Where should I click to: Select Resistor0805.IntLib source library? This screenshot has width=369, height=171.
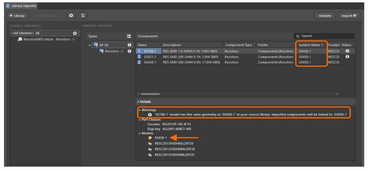[47, 39]
